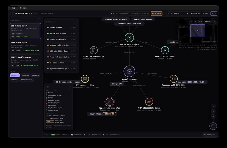Click the '90-day case count: 14 cases' pill
227x148 pixels.
[x=68, y=82]
